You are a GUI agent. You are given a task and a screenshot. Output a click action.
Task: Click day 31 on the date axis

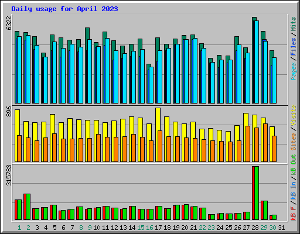coord(281,228)
